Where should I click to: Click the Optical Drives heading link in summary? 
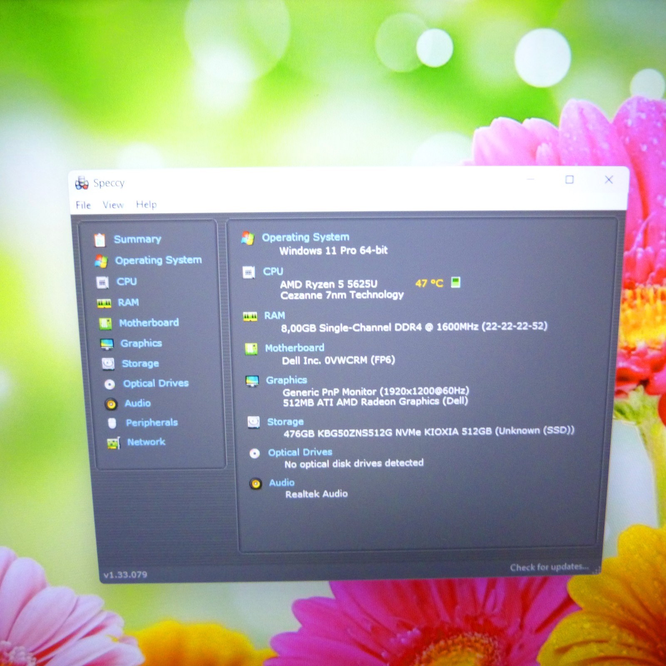tap(300, 452)
